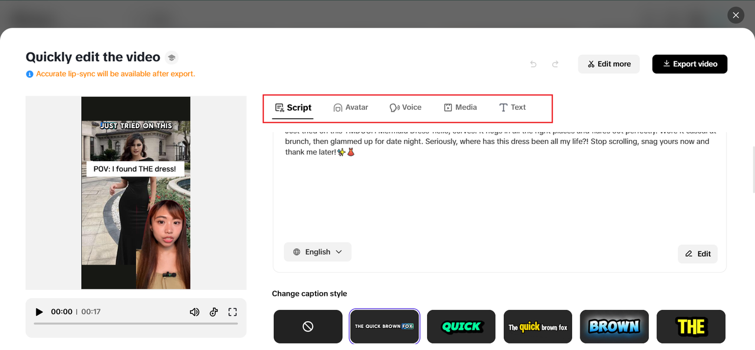Click the TikTok preview icon
The width and height of the screenshot is (755, 350).
(x=214, y=312)
